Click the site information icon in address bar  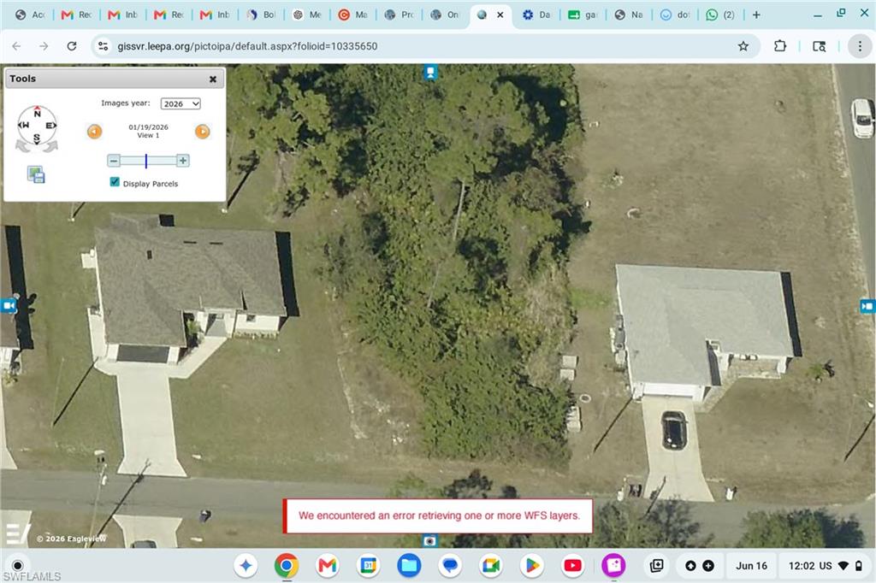(x=104, y=46)
